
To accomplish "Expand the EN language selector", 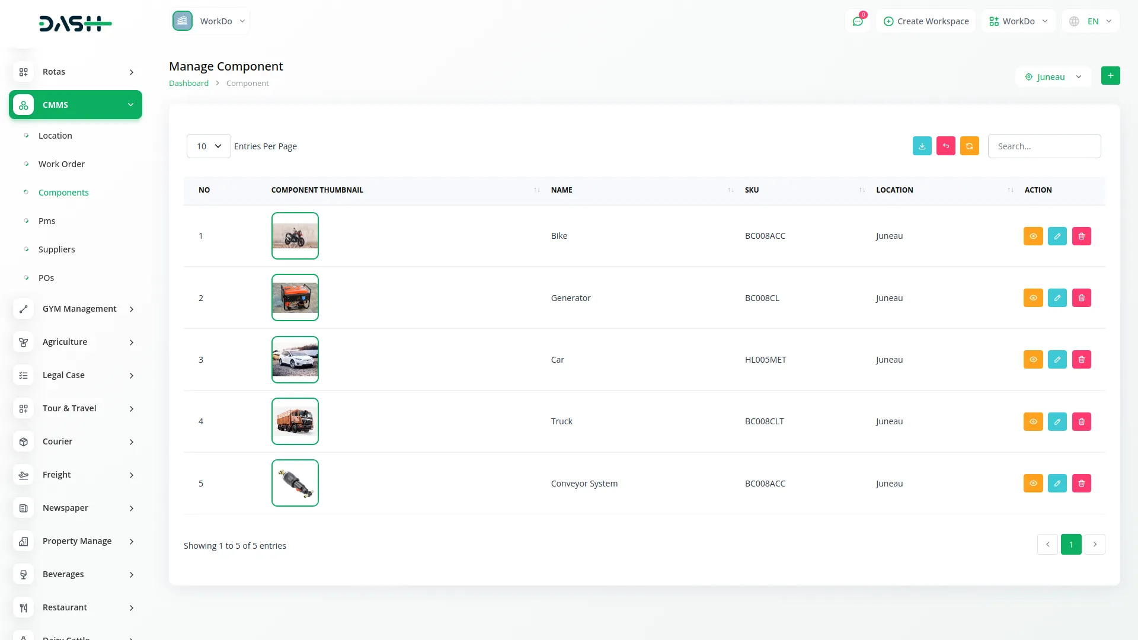I will (1091, 21).
